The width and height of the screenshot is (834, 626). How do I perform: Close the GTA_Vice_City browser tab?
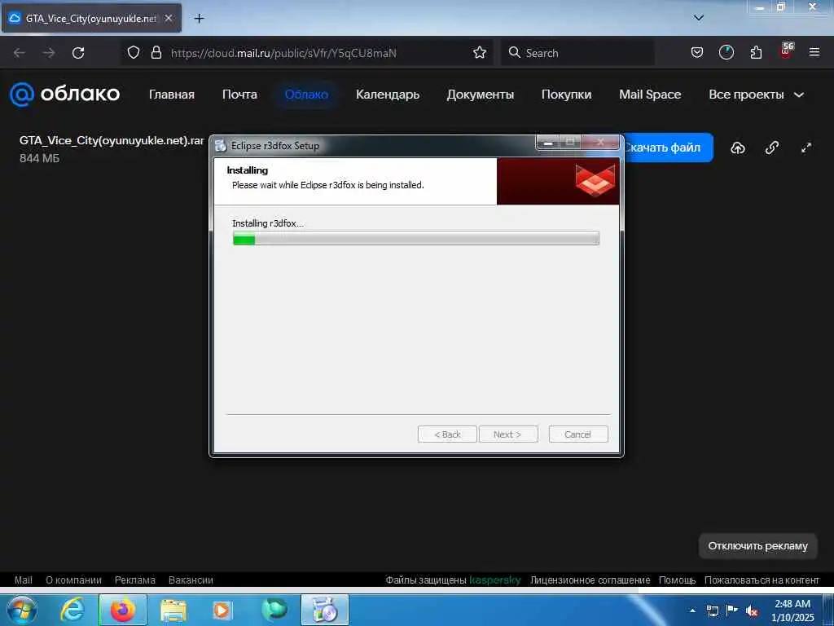[x=168, y=18]
